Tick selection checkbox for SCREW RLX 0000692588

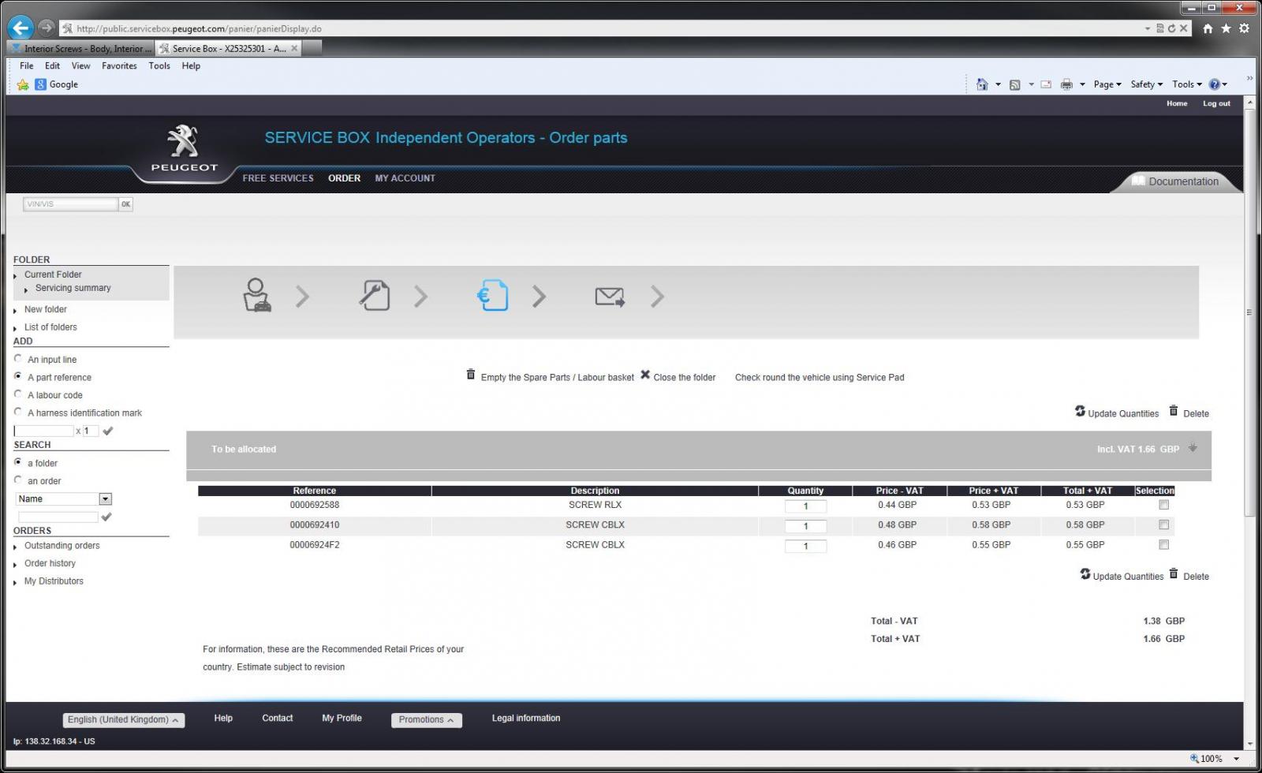(x=1163, y=505)
